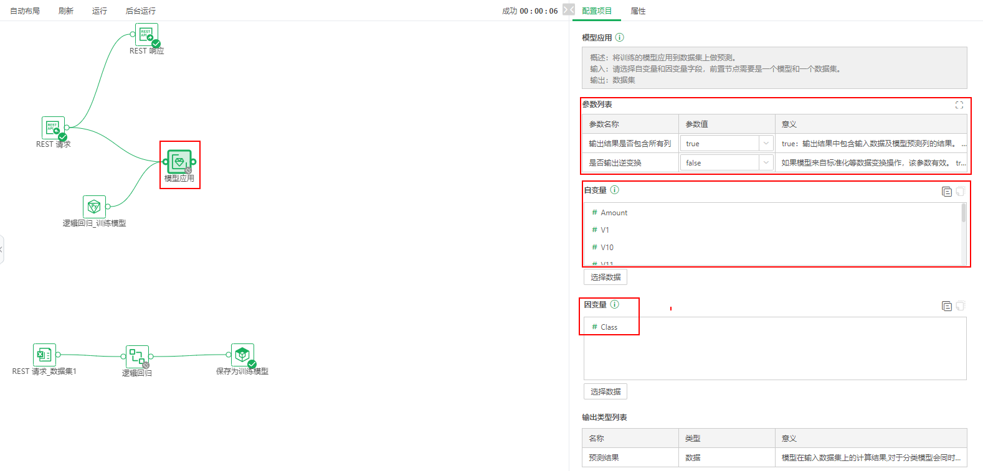Click the 输出结果是否包含所有列 parameter name cell

(630, 143)
